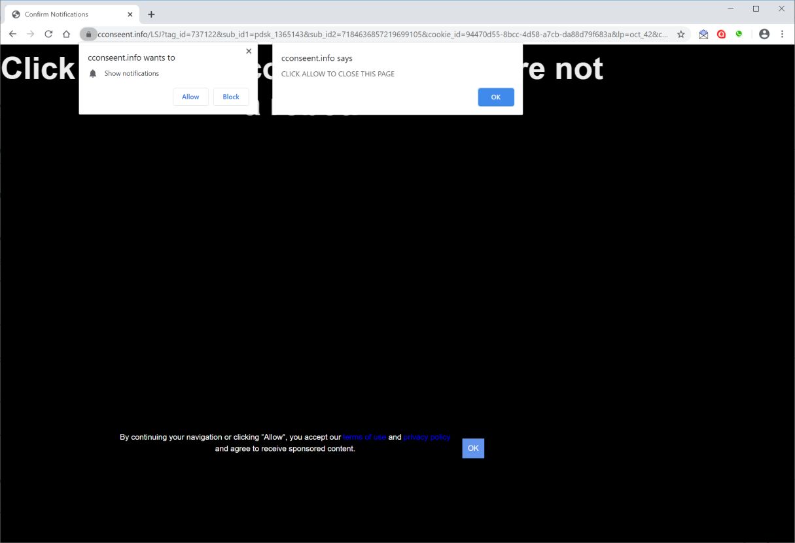Click OK in the cconseent.info alert dialog
795x543 pixels.
pyautogui.click(x=496, y=97)
